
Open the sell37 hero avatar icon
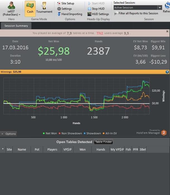pyautogui.click(x=11, y=6)
